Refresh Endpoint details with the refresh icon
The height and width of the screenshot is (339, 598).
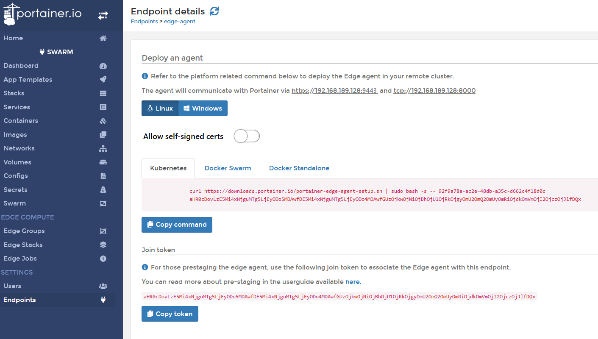[x=214, y=11]
